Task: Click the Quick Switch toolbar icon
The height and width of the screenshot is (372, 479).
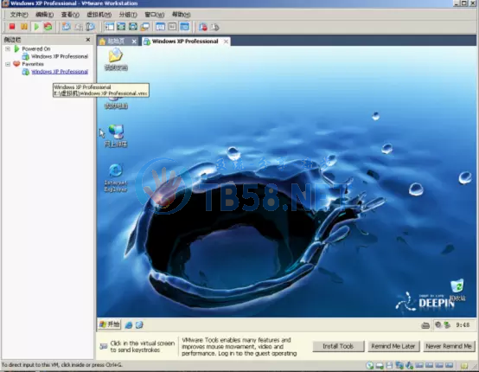Action: click(133, 27)
